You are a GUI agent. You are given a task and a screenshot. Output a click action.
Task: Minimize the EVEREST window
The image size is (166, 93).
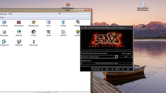click(x=79, y=10)
